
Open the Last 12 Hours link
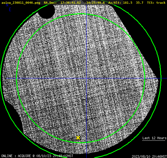pos(154,138)
